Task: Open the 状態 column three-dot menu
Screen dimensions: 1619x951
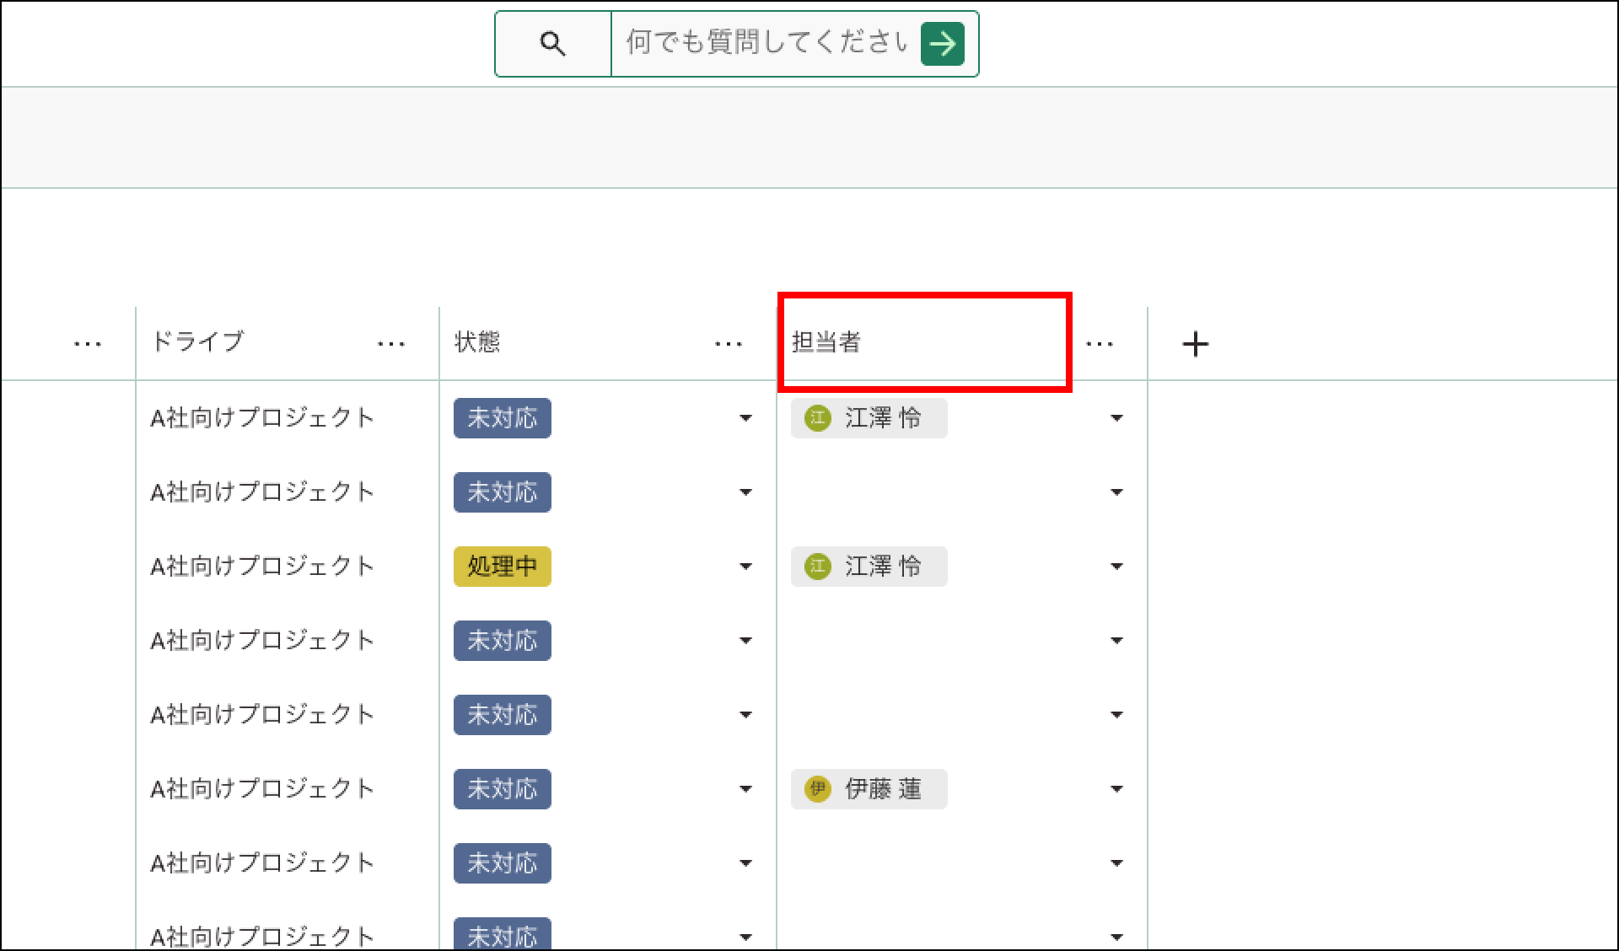Action: pos(728,344)
